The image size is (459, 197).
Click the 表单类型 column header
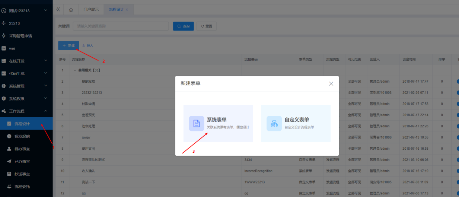click(306, 59)
